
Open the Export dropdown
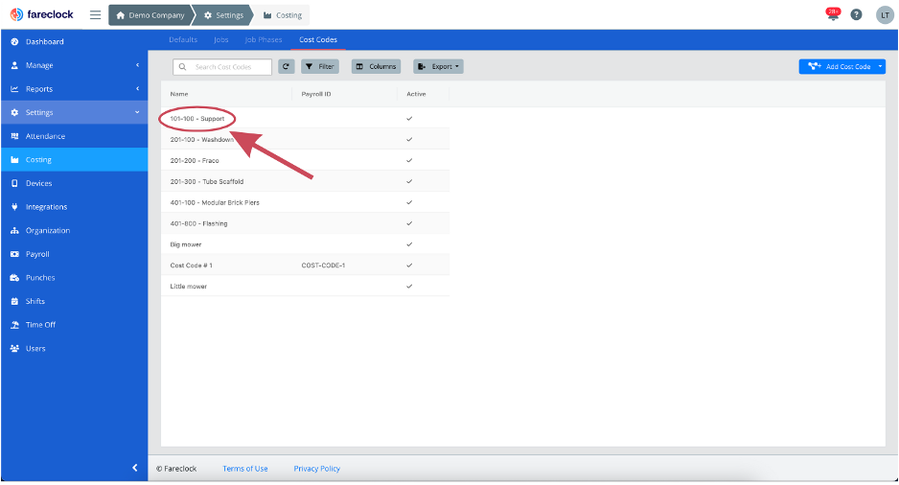click(438, 66)
